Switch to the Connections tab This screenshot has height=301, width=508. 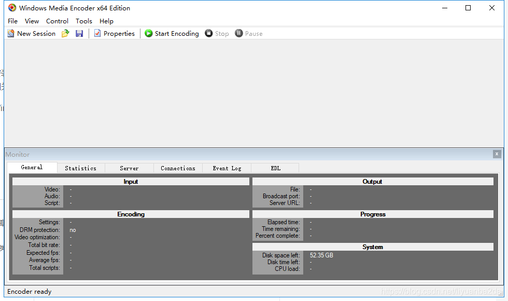click(178, 168)
